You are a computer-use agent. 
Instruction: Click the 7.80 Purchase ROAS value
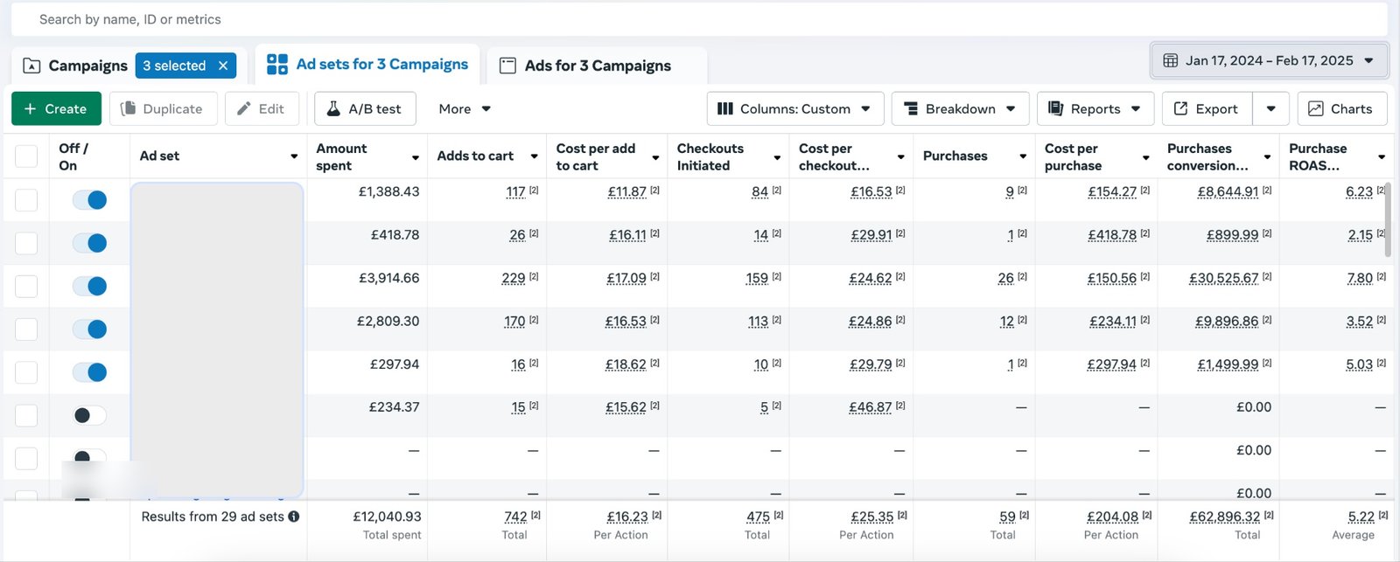click(1360, 278)
